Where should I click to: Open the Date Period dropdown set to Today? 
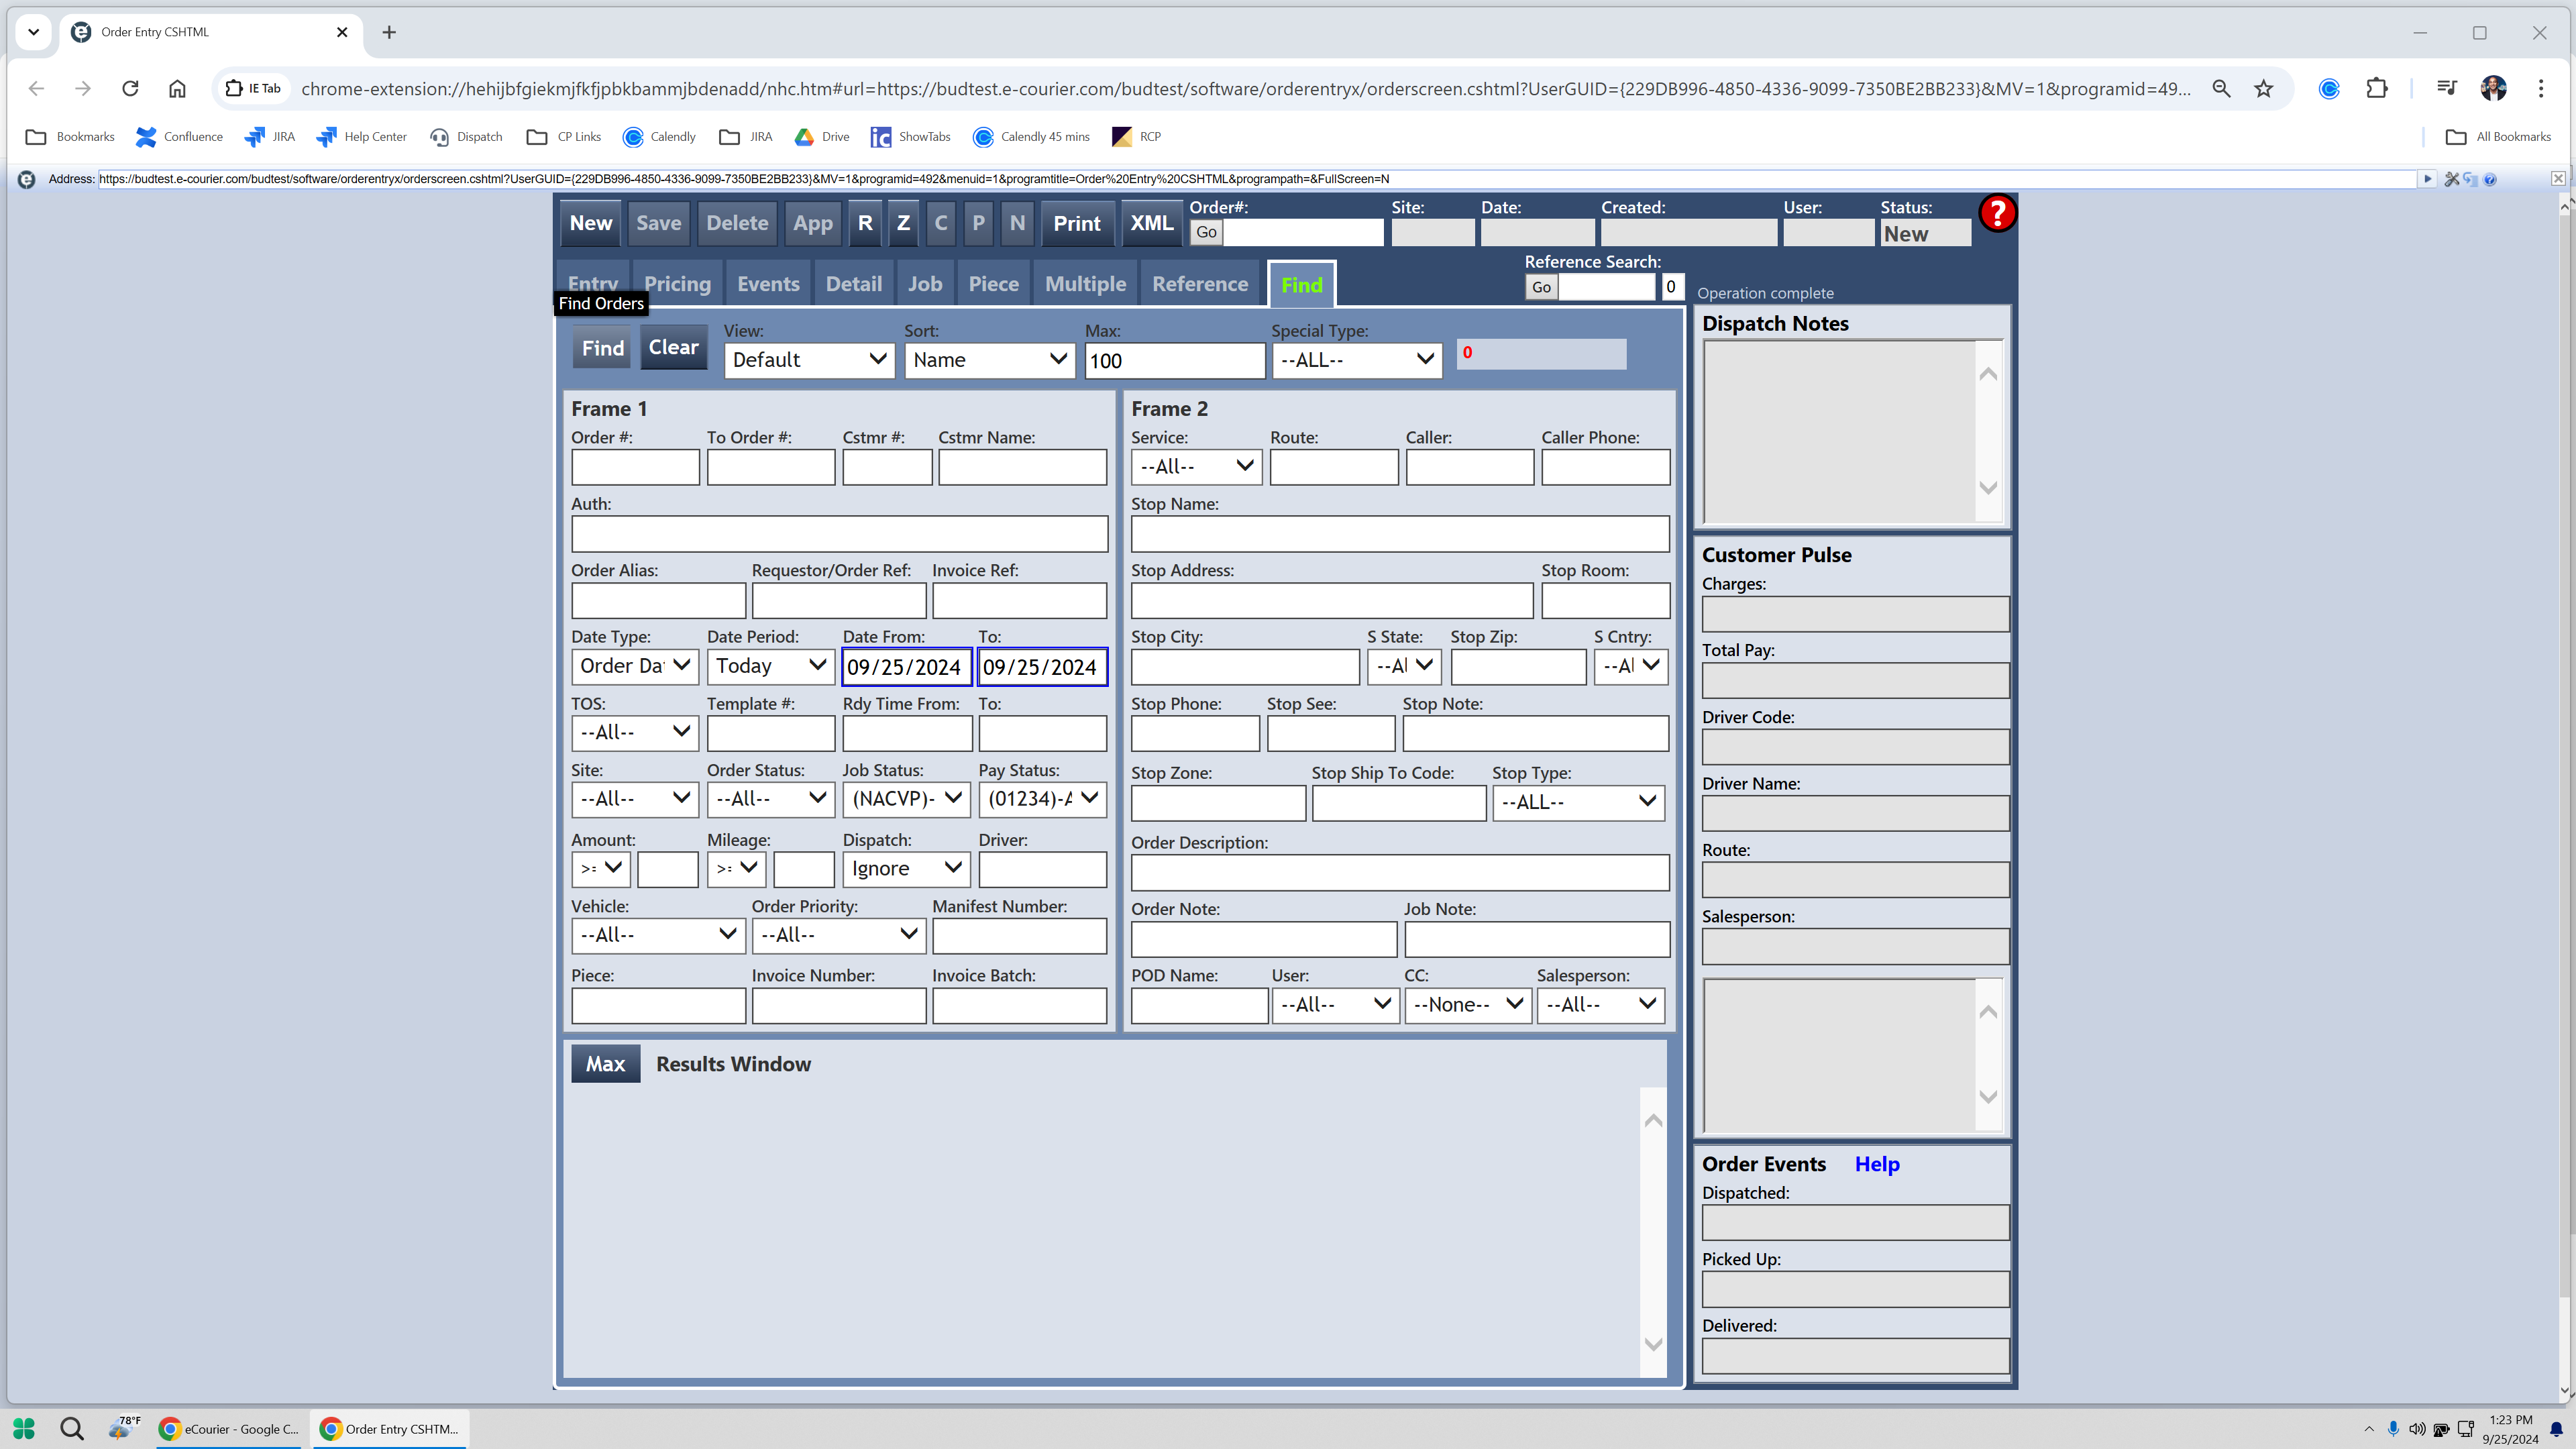pos(770,666)
